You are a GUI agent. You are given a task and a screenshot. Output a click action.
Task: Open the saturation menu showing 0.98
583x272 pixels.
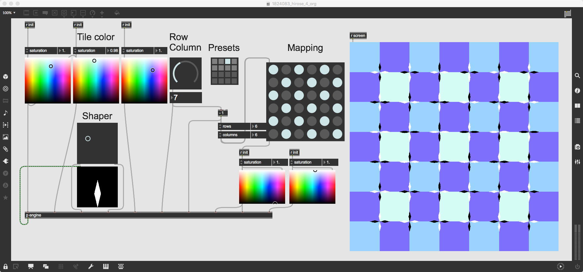point(89,51)
